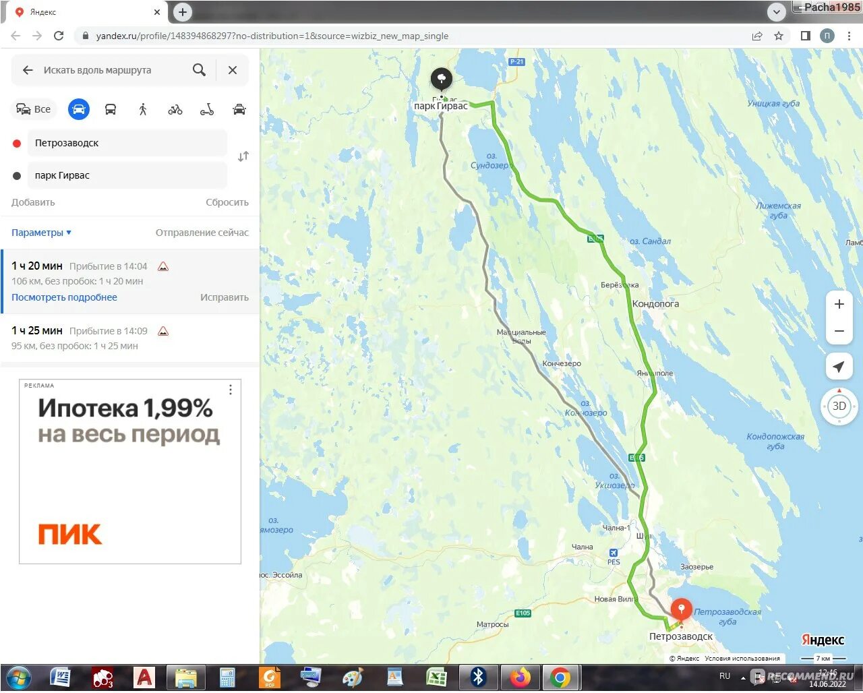Open the ПИК mortgage advertisement

tap(130, 471)
